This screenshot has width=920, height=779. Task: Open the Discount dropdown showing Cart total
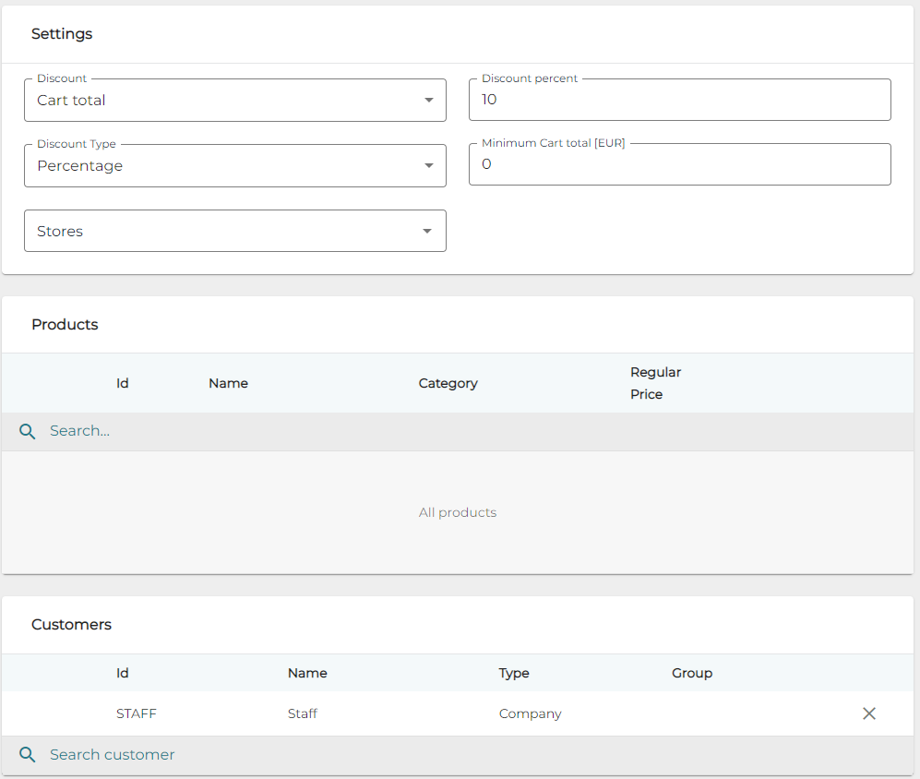234,101
